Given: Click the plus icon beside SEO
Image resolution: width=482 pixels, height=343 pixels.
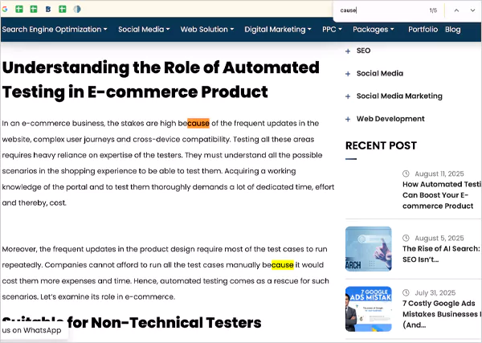Looking at the screenshot, I should pos(347,51).
